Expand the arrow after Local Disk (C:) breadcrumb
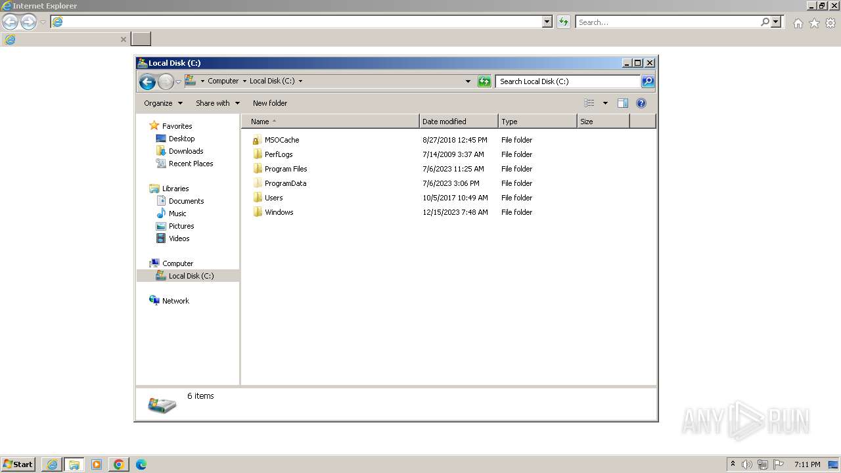 pyautogui.click(x=301, y=81)
